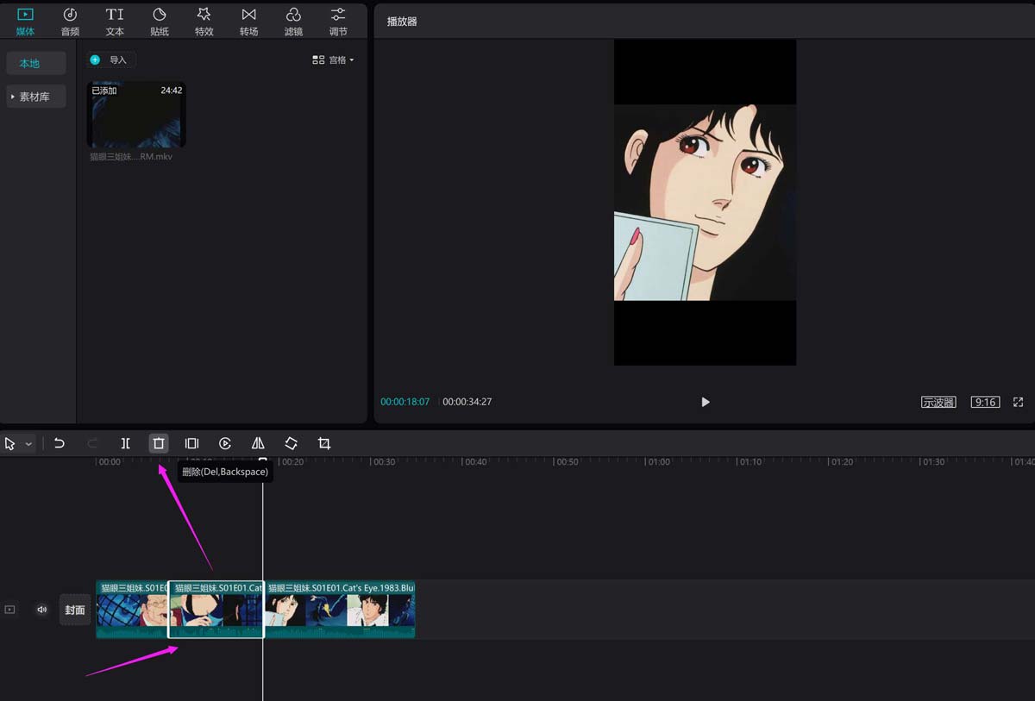Click the total duration 00:00:34:27
Viewport: 1035px width, 701px height.
point(467,402)
